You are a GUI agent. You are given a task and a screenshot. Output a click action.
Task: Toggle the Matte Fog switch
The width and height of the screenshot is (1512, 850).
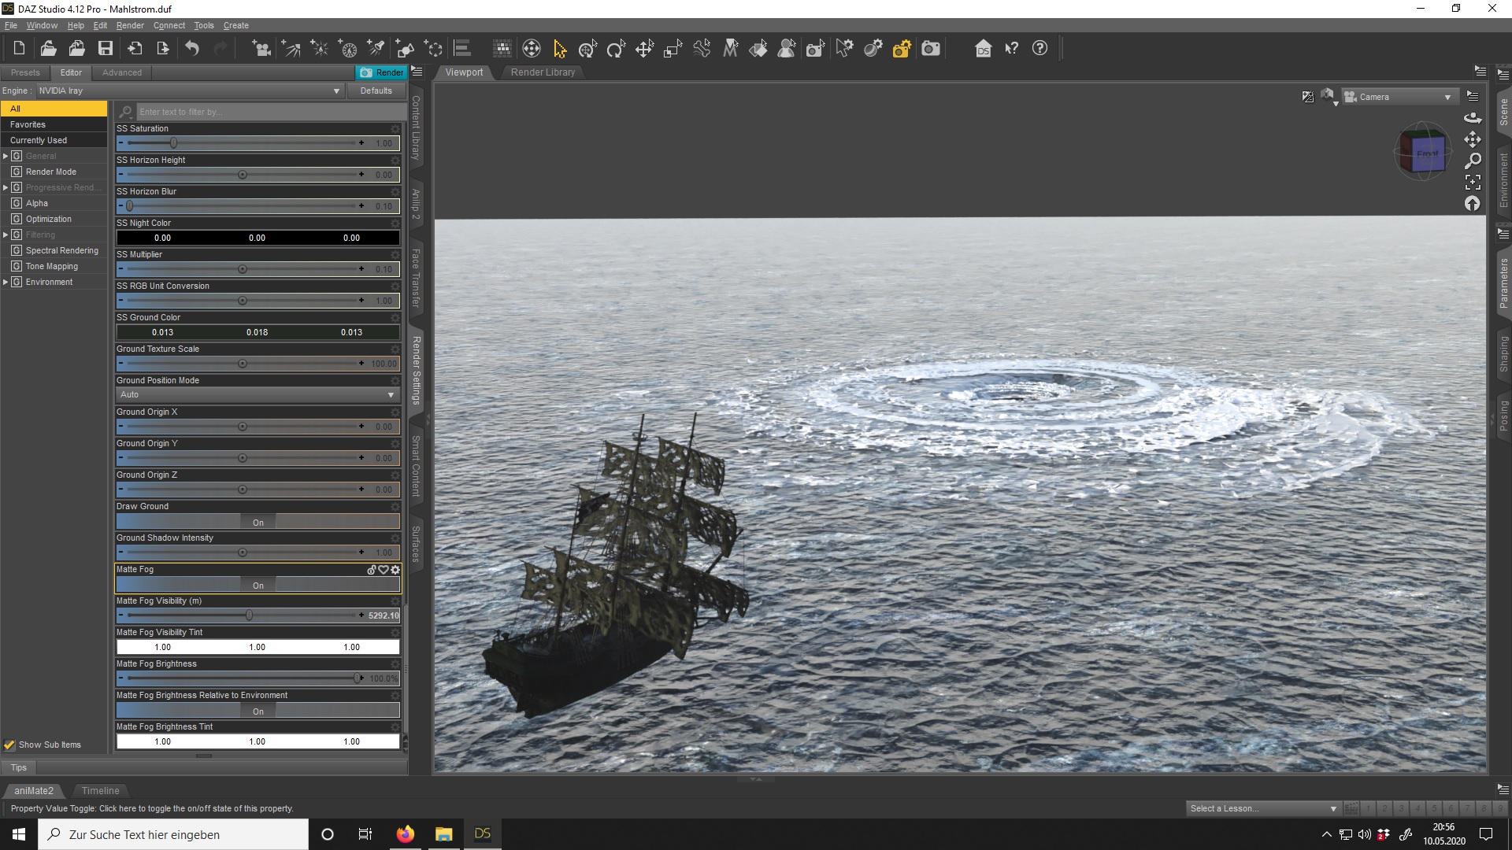[x=258, y=585]
